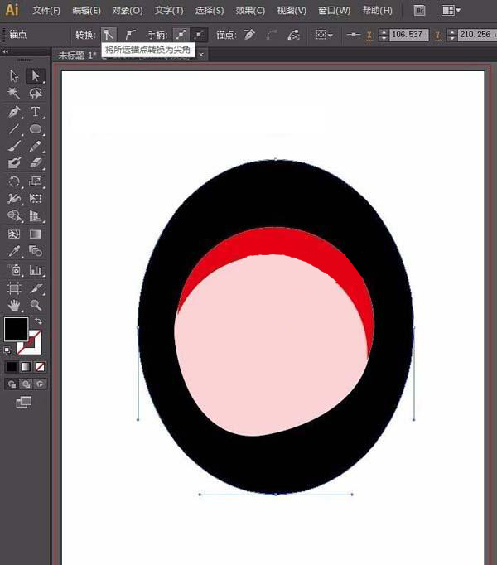Click the Bridge (Br) button
This screenshot has height=565, width=497.
(x=419, y=11)
